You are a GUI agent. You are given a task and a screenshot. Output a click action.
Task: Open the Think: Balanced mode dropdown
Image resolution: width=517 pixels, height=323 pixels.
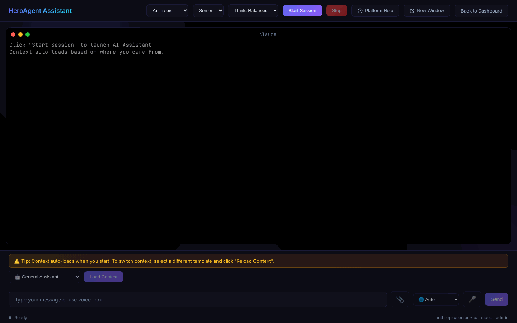point(253,10)
